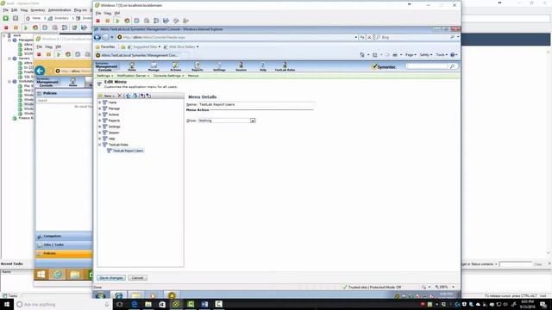Open the File menu of Windows 7 VM window

98,14
